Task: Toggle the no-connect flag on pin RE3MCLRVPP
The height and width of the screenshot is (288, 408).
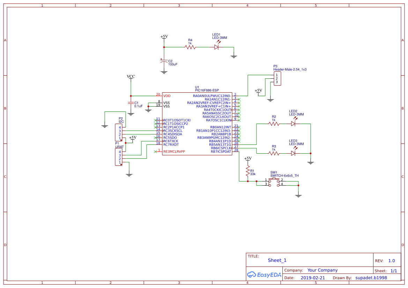Action: point(155,151)
